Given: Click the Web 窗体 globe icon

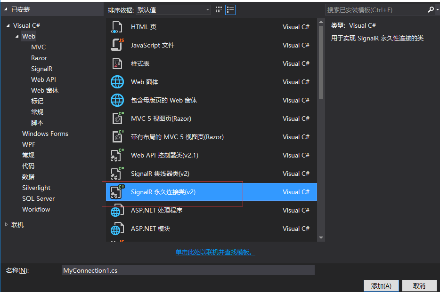Looking at the screenshot, I should click(x=117, y=82).
